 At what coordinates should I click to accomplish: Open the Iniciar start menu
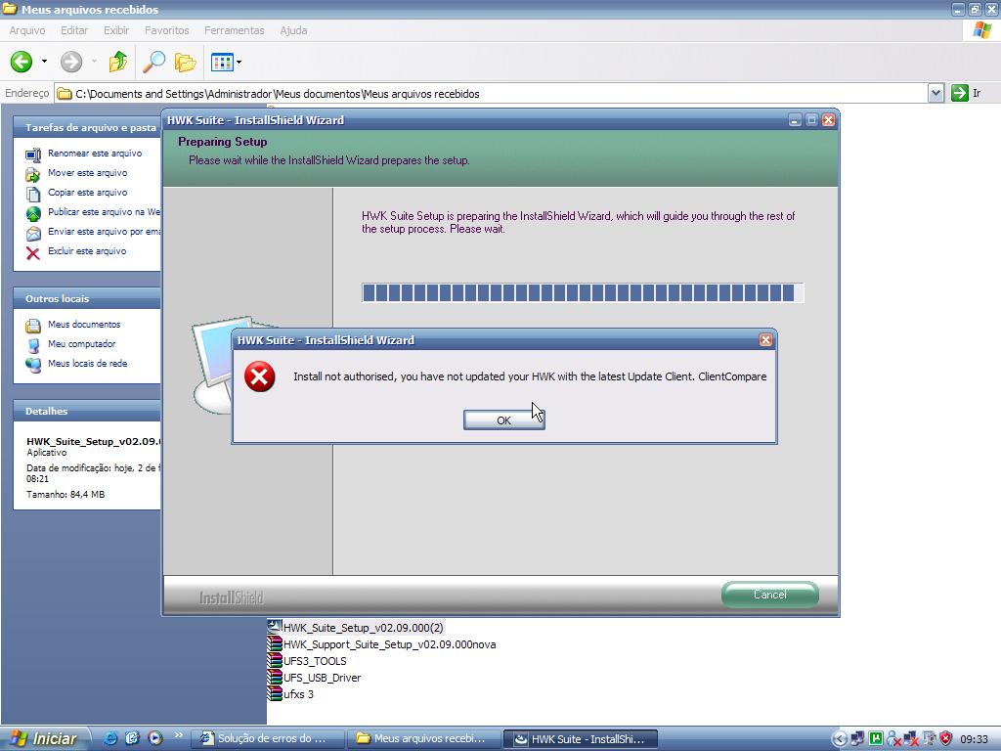pos(44,738)
